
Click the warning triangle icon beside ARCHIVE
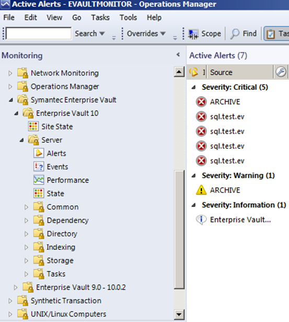pos(201,190)
